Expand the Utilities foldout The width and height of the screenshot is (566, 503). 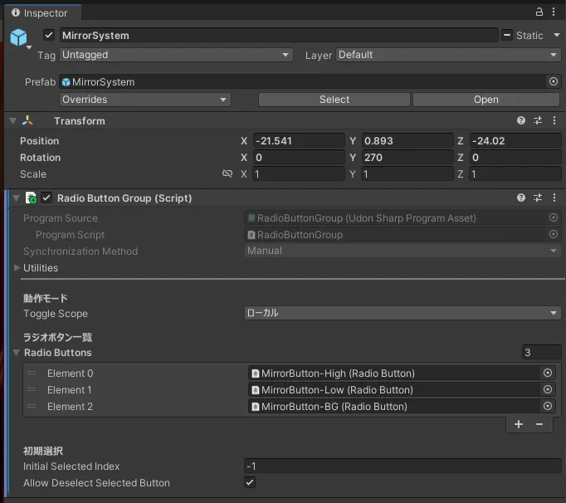pos(17,268)
